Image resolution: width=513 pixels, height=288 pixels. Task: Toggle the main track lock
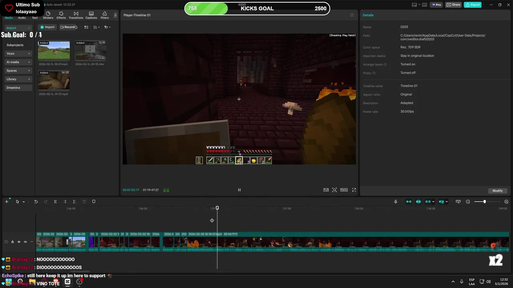(x=12, y=242)
